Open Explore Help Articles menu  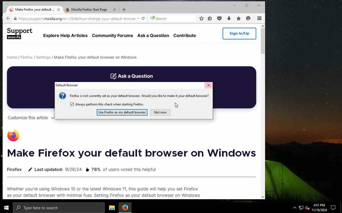pyautogui.click(x=65, y=35)
